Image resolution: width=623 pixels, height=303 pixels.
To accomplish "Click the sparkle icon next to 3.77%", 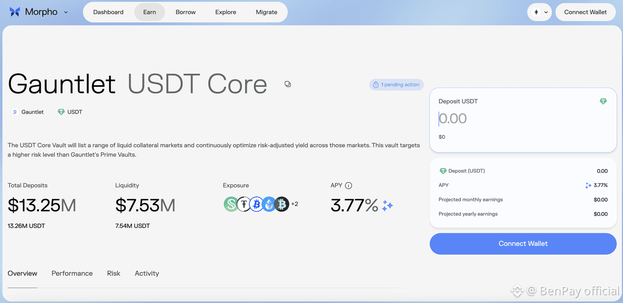I will tap(387, 206).
